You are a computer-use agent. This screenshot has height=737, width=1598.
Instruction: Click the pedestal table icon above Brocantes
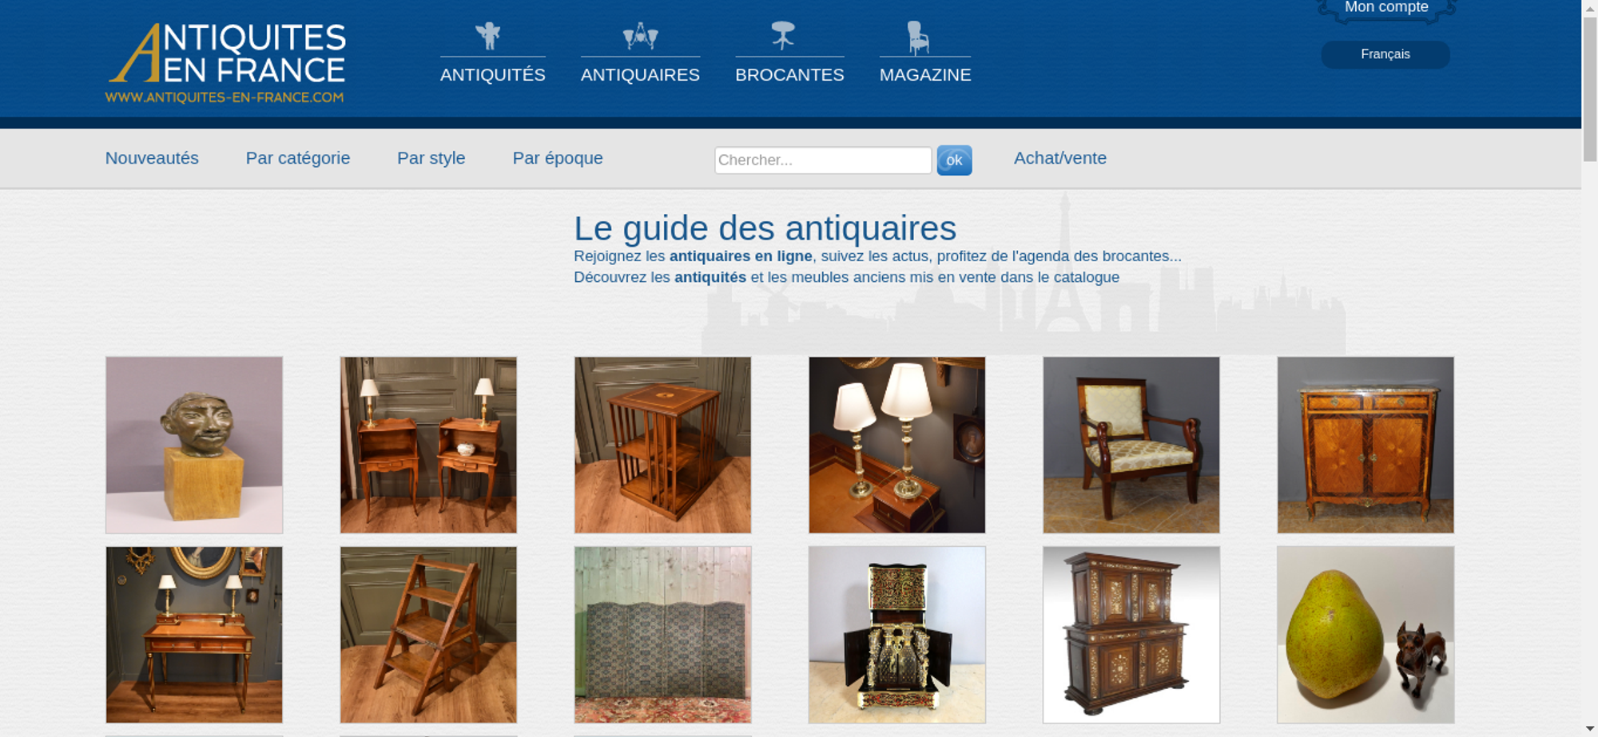[783, 36]
